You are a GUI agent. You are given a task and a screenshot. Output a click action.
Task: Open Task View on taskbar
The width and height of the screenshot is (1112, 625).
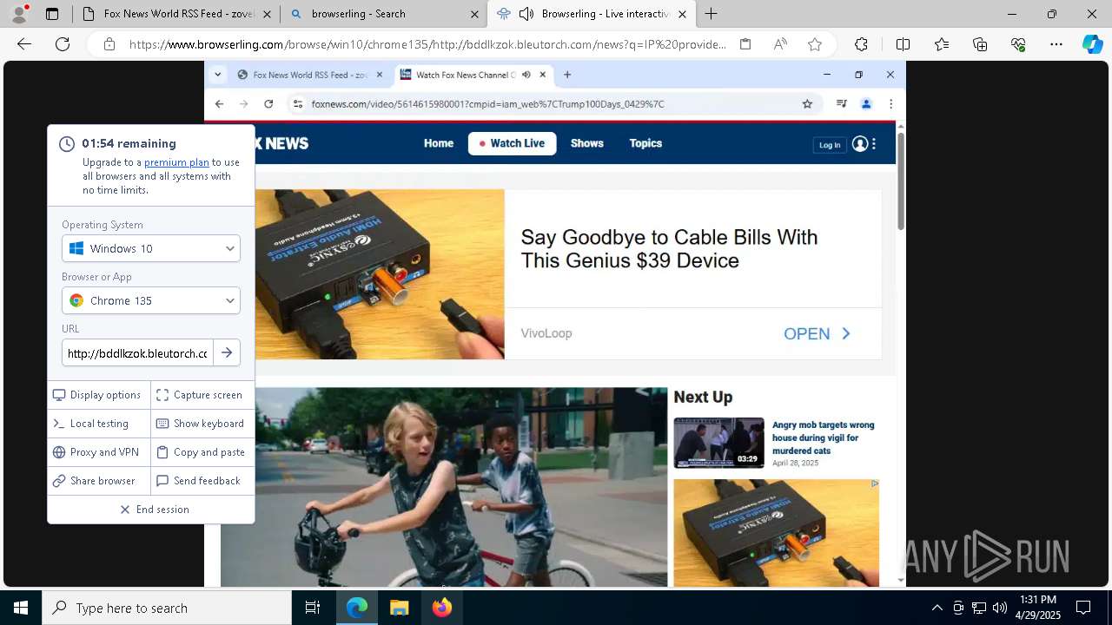[313, 608]
